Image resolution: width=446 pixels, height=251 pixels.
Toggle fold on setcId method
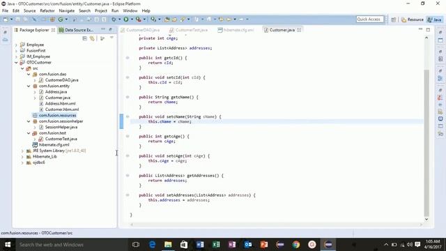coord(128,77)
